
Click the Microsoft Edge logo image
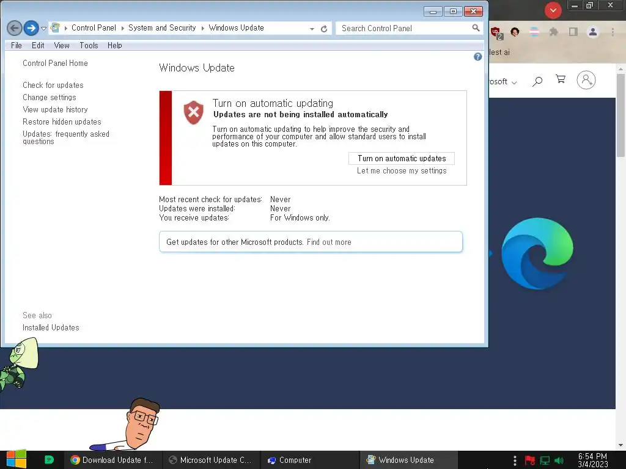537,253
